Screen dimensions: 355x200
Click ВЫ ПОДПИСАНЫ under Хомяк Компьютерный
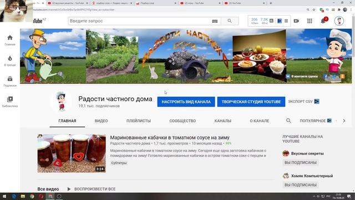coord(301,185)
